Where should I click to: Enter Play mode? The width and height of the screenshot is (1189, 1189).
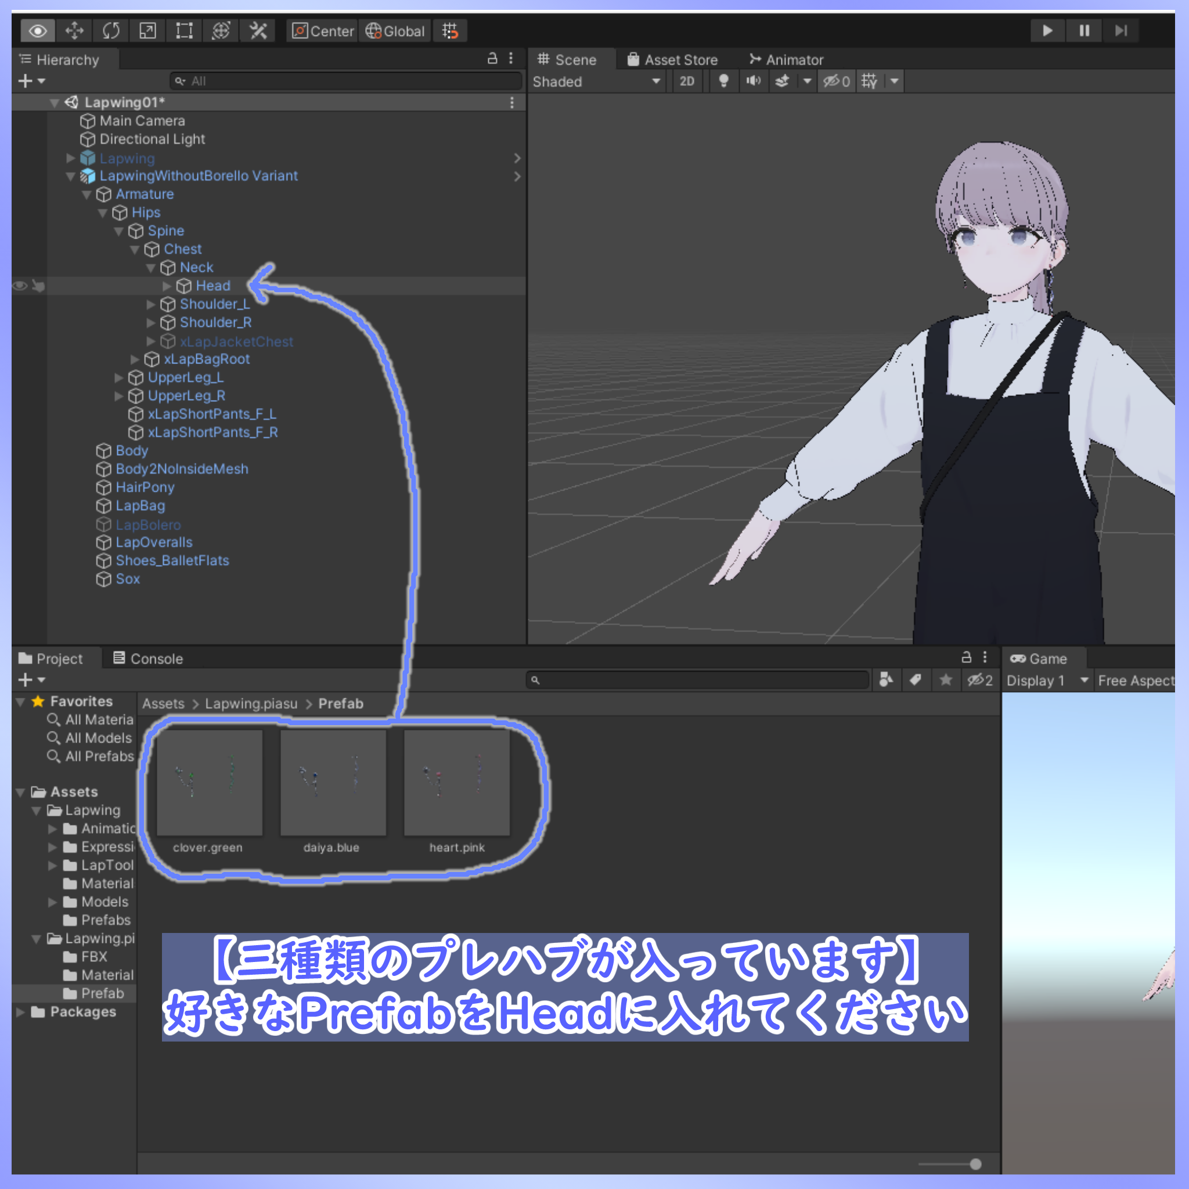pos(1047,30)
